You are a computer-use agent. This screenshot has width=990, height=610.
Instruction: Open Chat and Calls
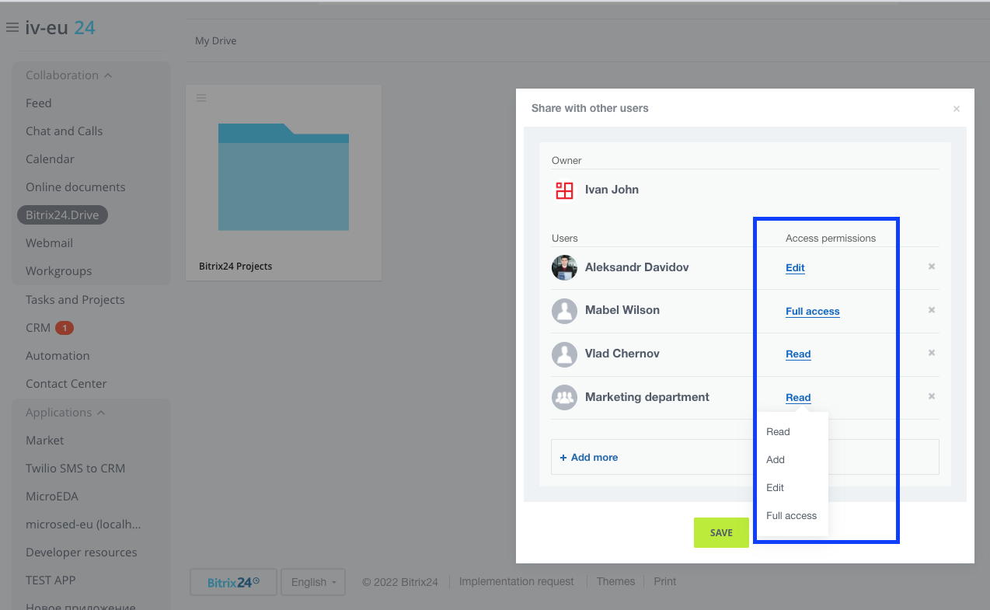(x=64, y=131)
